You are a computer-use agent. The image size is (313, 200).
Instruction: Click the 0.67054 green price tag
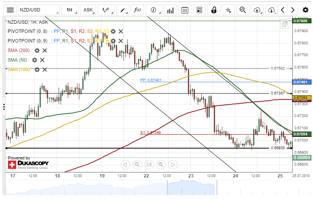[x=302, y=134]
